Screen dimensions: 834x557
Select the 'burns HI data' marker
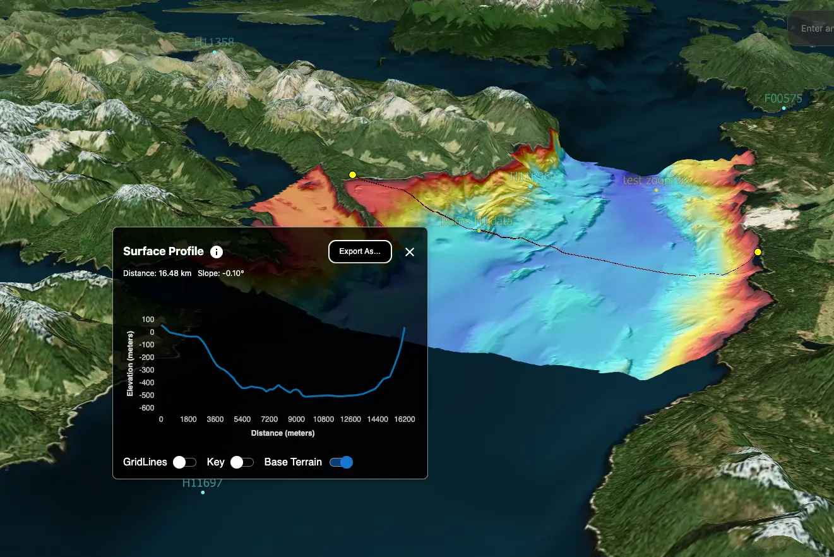pyautogui.click(x=479, y=231)
